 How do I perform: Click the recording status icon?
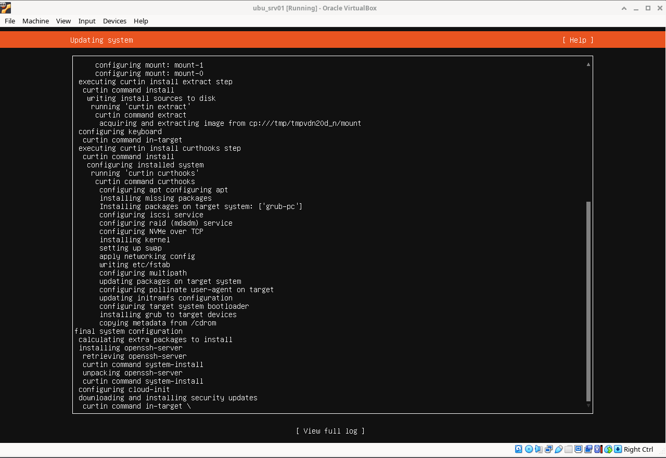coord(588,449)
